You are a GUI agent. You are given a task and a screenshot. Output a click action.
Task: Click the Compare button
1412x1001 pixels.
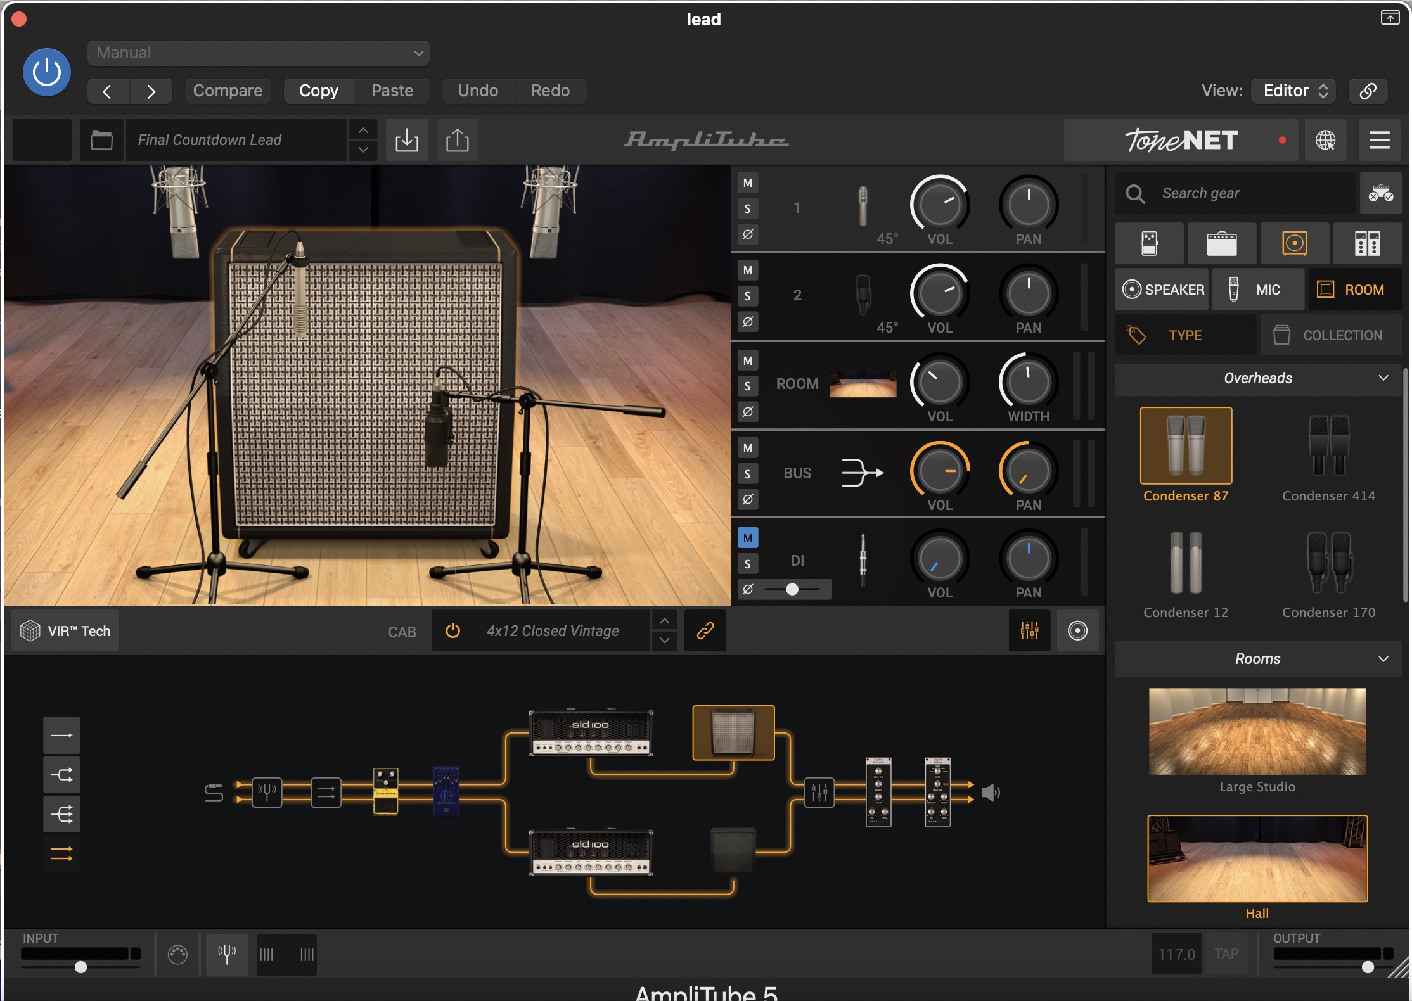(x=228, y=91)
